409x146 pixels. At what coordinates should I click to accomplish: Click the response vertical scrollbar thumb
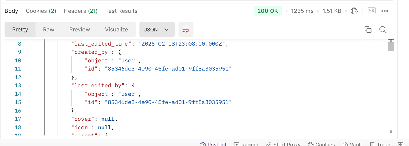pos(391,46)
